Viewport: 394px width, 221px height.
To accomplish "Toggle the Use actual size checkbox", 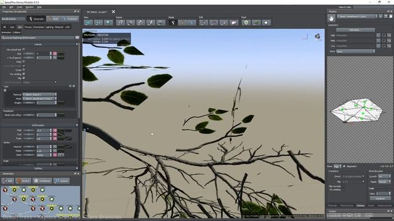I will tap(23, 49).
